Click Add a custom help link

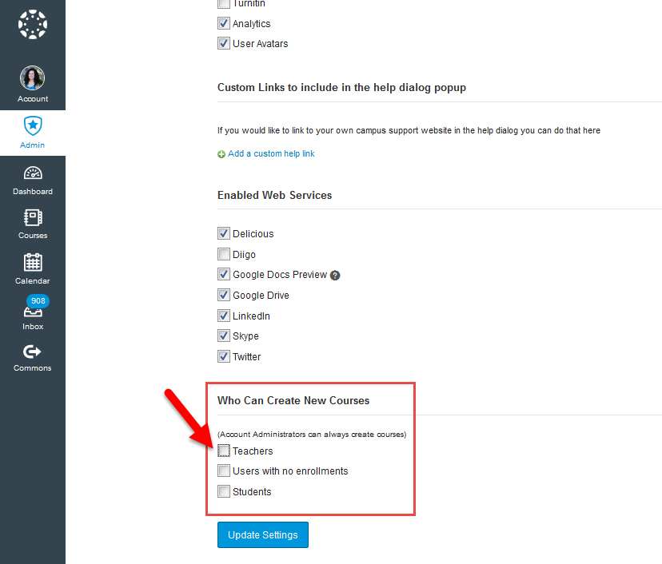pos(271,153)
